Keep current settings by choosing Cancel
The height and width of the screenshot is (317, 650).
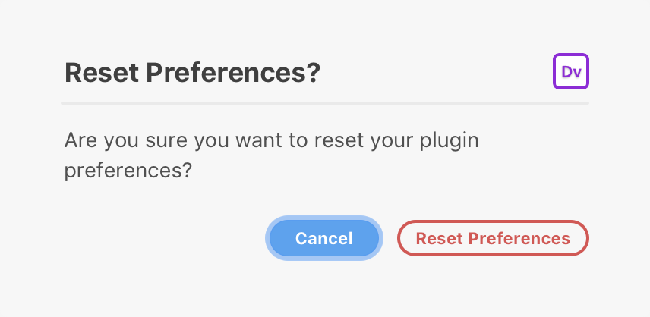tap(324, 238)
